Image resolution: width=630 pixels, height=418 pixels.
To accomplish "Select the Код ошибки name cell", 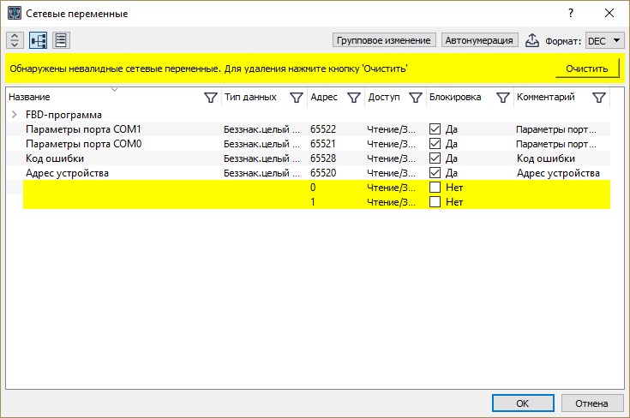I will click(55, 158).
